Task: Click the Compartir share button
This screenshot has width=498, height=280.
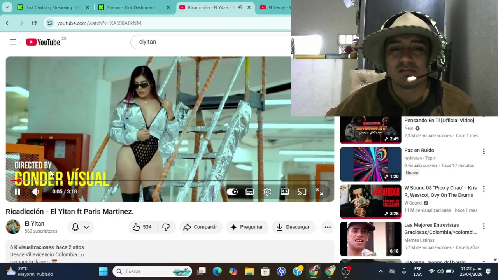Action: (x=200, y=227)
